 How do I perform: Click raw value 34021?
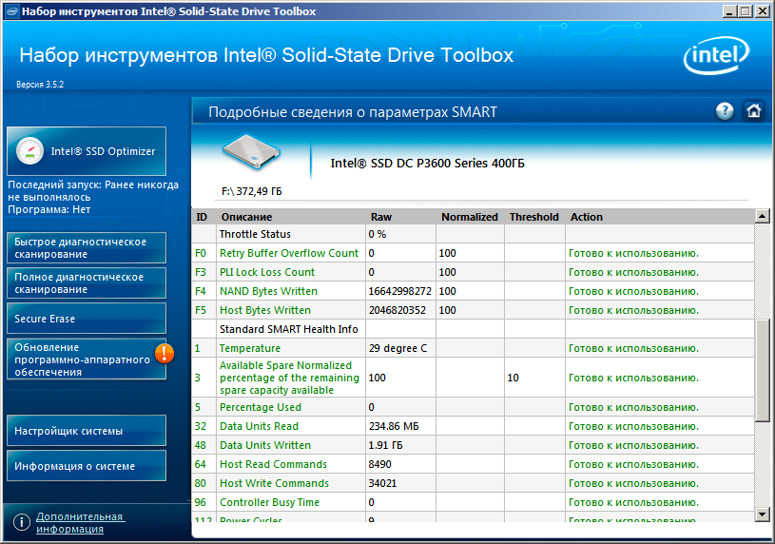tap(382, 483)
